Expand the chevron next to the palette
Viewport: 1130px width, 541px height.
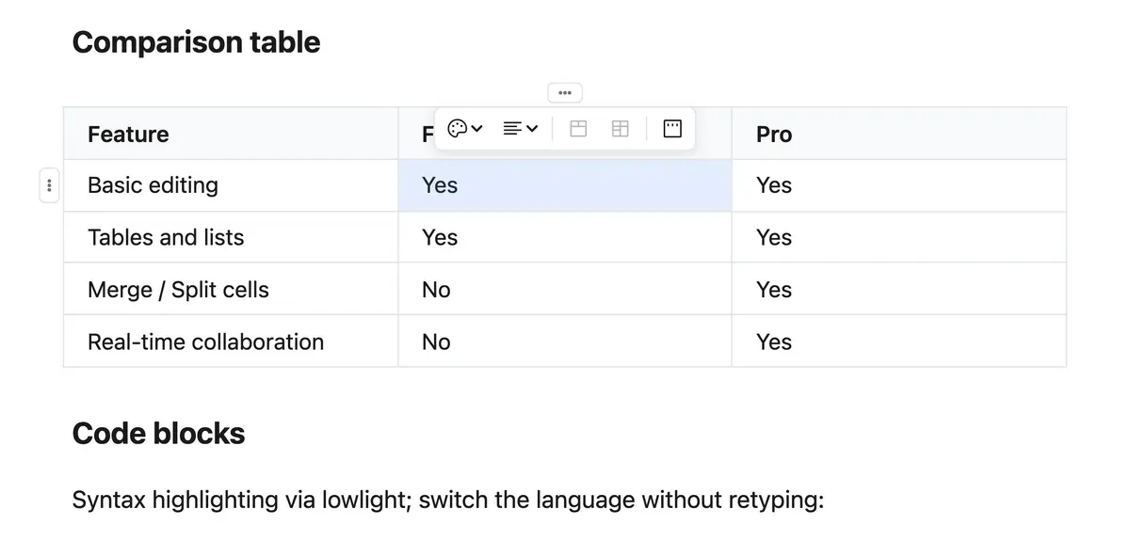[x=476, y=129]
